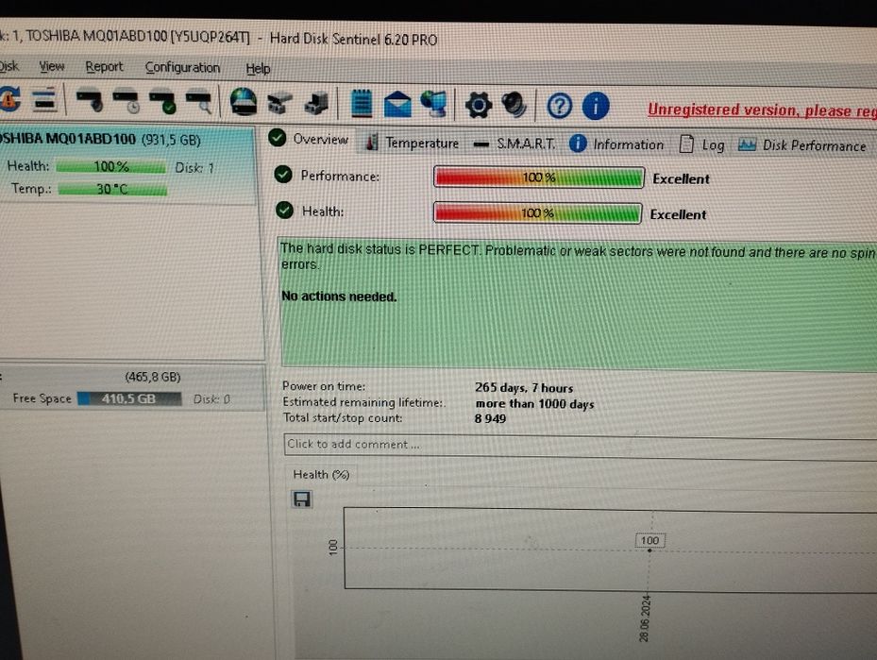Open help via question mark icon
This screenshot has width=877, height=660.
pyautogui.click(x=559, y=106)
